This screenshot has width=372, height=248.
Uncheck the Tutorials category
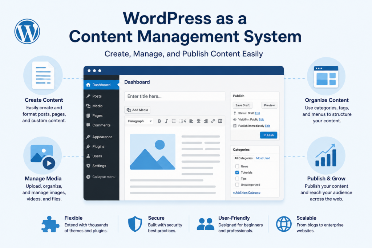[237, 172]
